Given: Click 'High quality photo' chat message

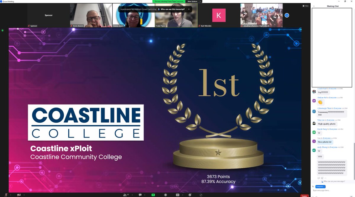Looking at the screenshot, I should click(327, 124).
